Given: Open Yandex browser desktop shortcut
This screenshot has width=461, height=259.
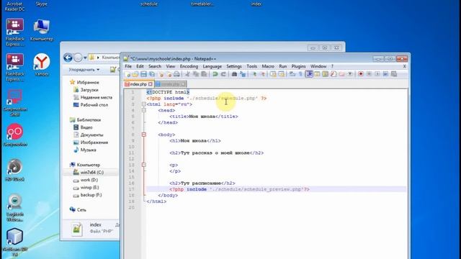Looking at the screenshot, I should pos(42,65).
